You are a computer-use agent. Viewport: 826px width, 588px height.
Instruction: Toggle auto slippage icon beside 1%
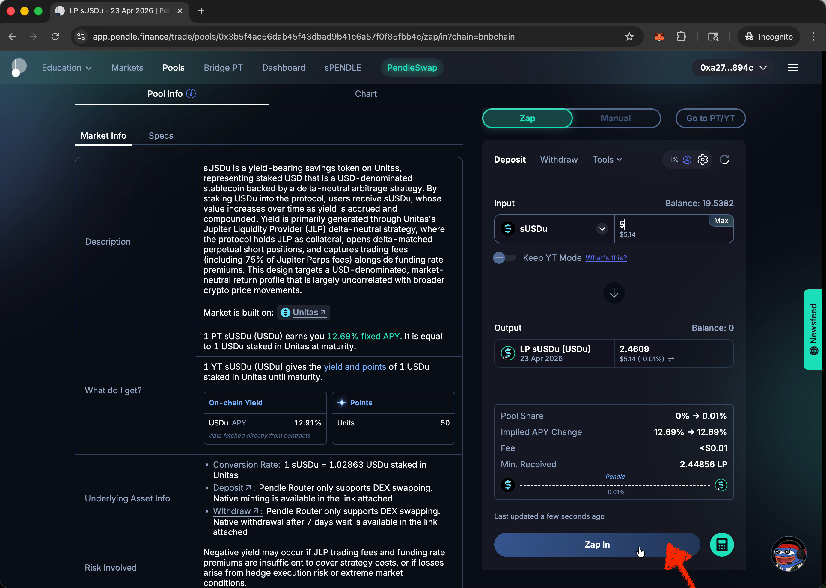click(x=687, y=160)
